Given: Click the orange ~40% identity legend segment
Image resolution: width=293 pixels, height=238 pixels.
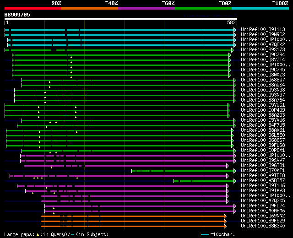Looking at the screenshot, I should pos(90,8).
